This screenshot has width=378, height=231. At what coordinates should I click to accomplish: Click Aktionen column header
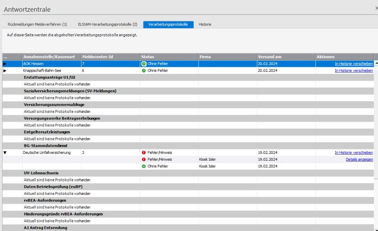click(x=345, y=57)
